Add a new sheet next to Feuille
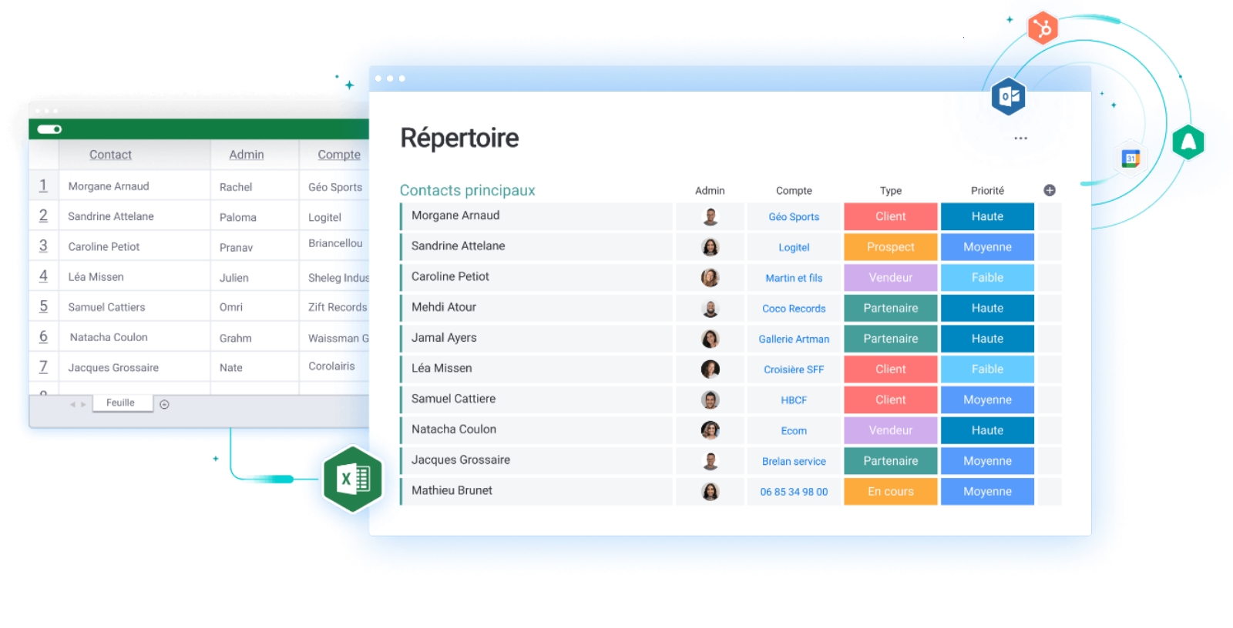This screenshot has height=628, width=1233. pyautogui.click(x=164, y=404)
